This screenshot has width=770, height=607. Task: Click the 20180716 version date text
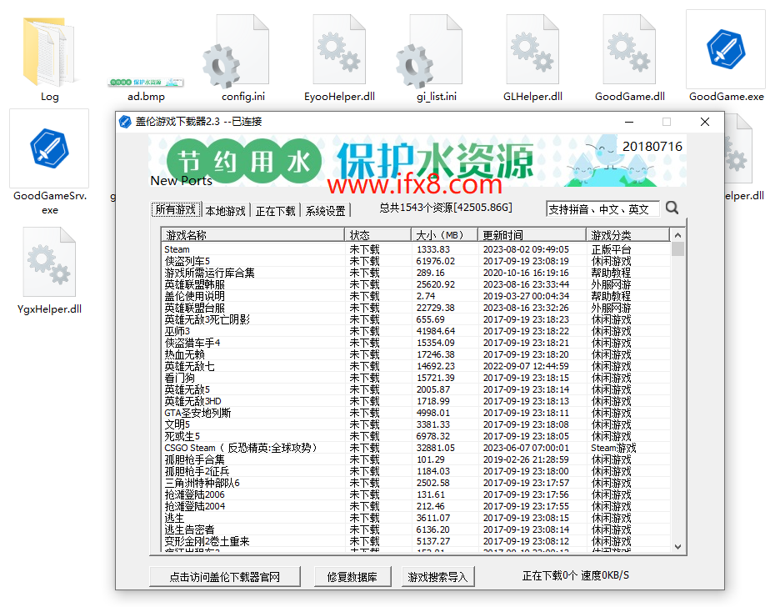coord(652,147)
